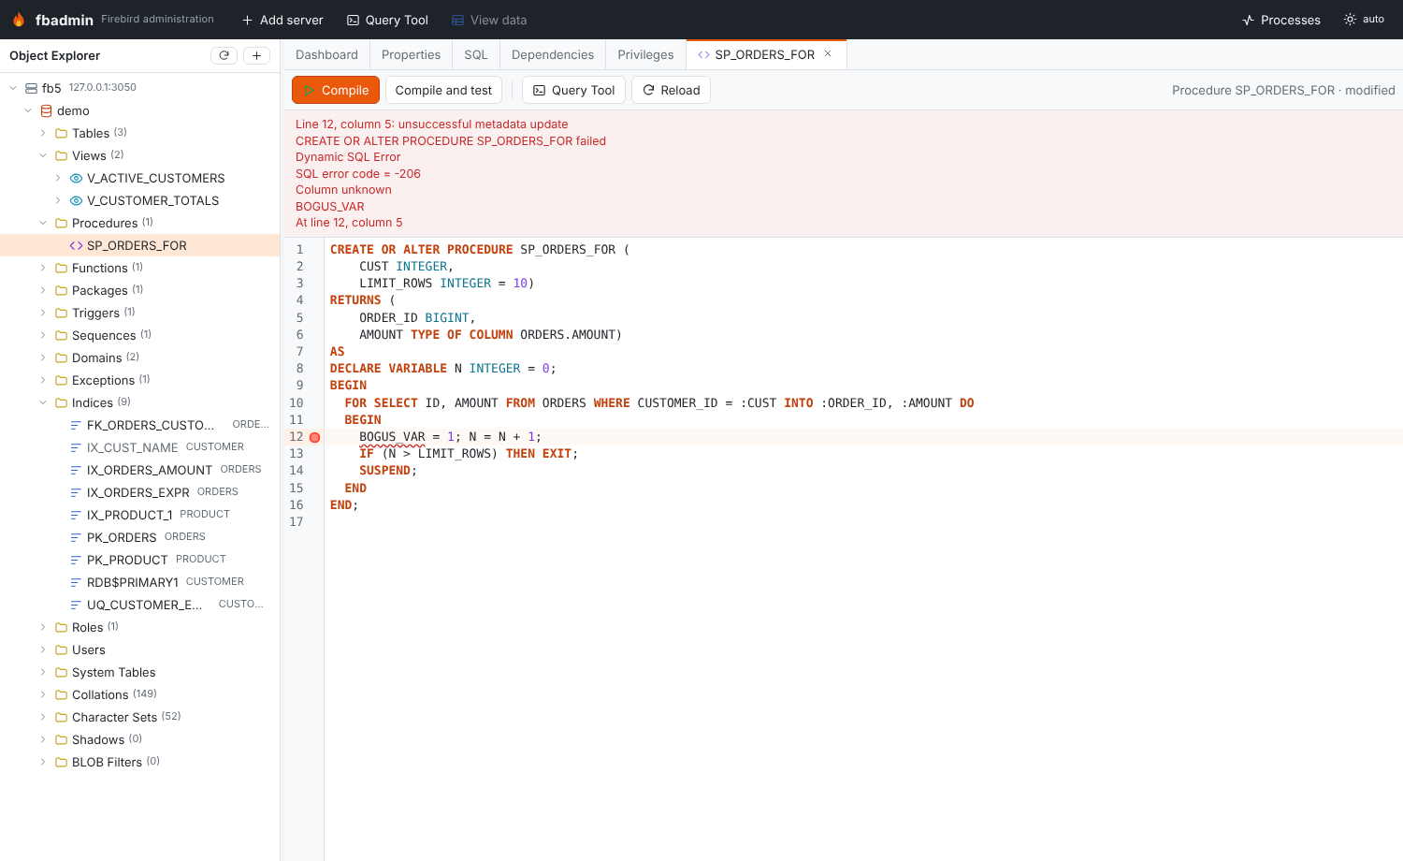The image size is (1403, 861).
Task: Click the index icon for PK_ORDERS
Action: click(76, 537)
